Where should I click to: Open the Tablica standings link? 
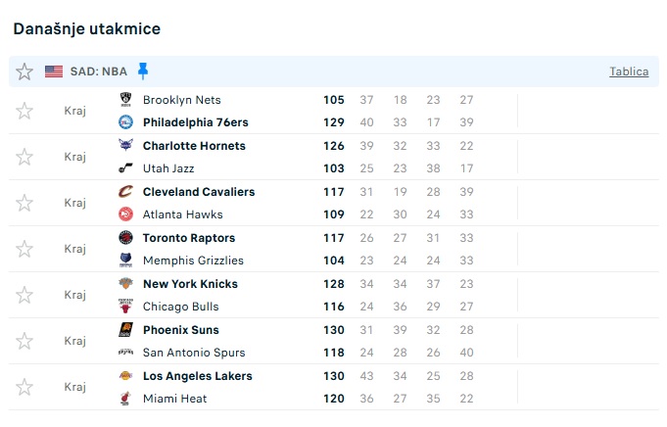(628, 71)
